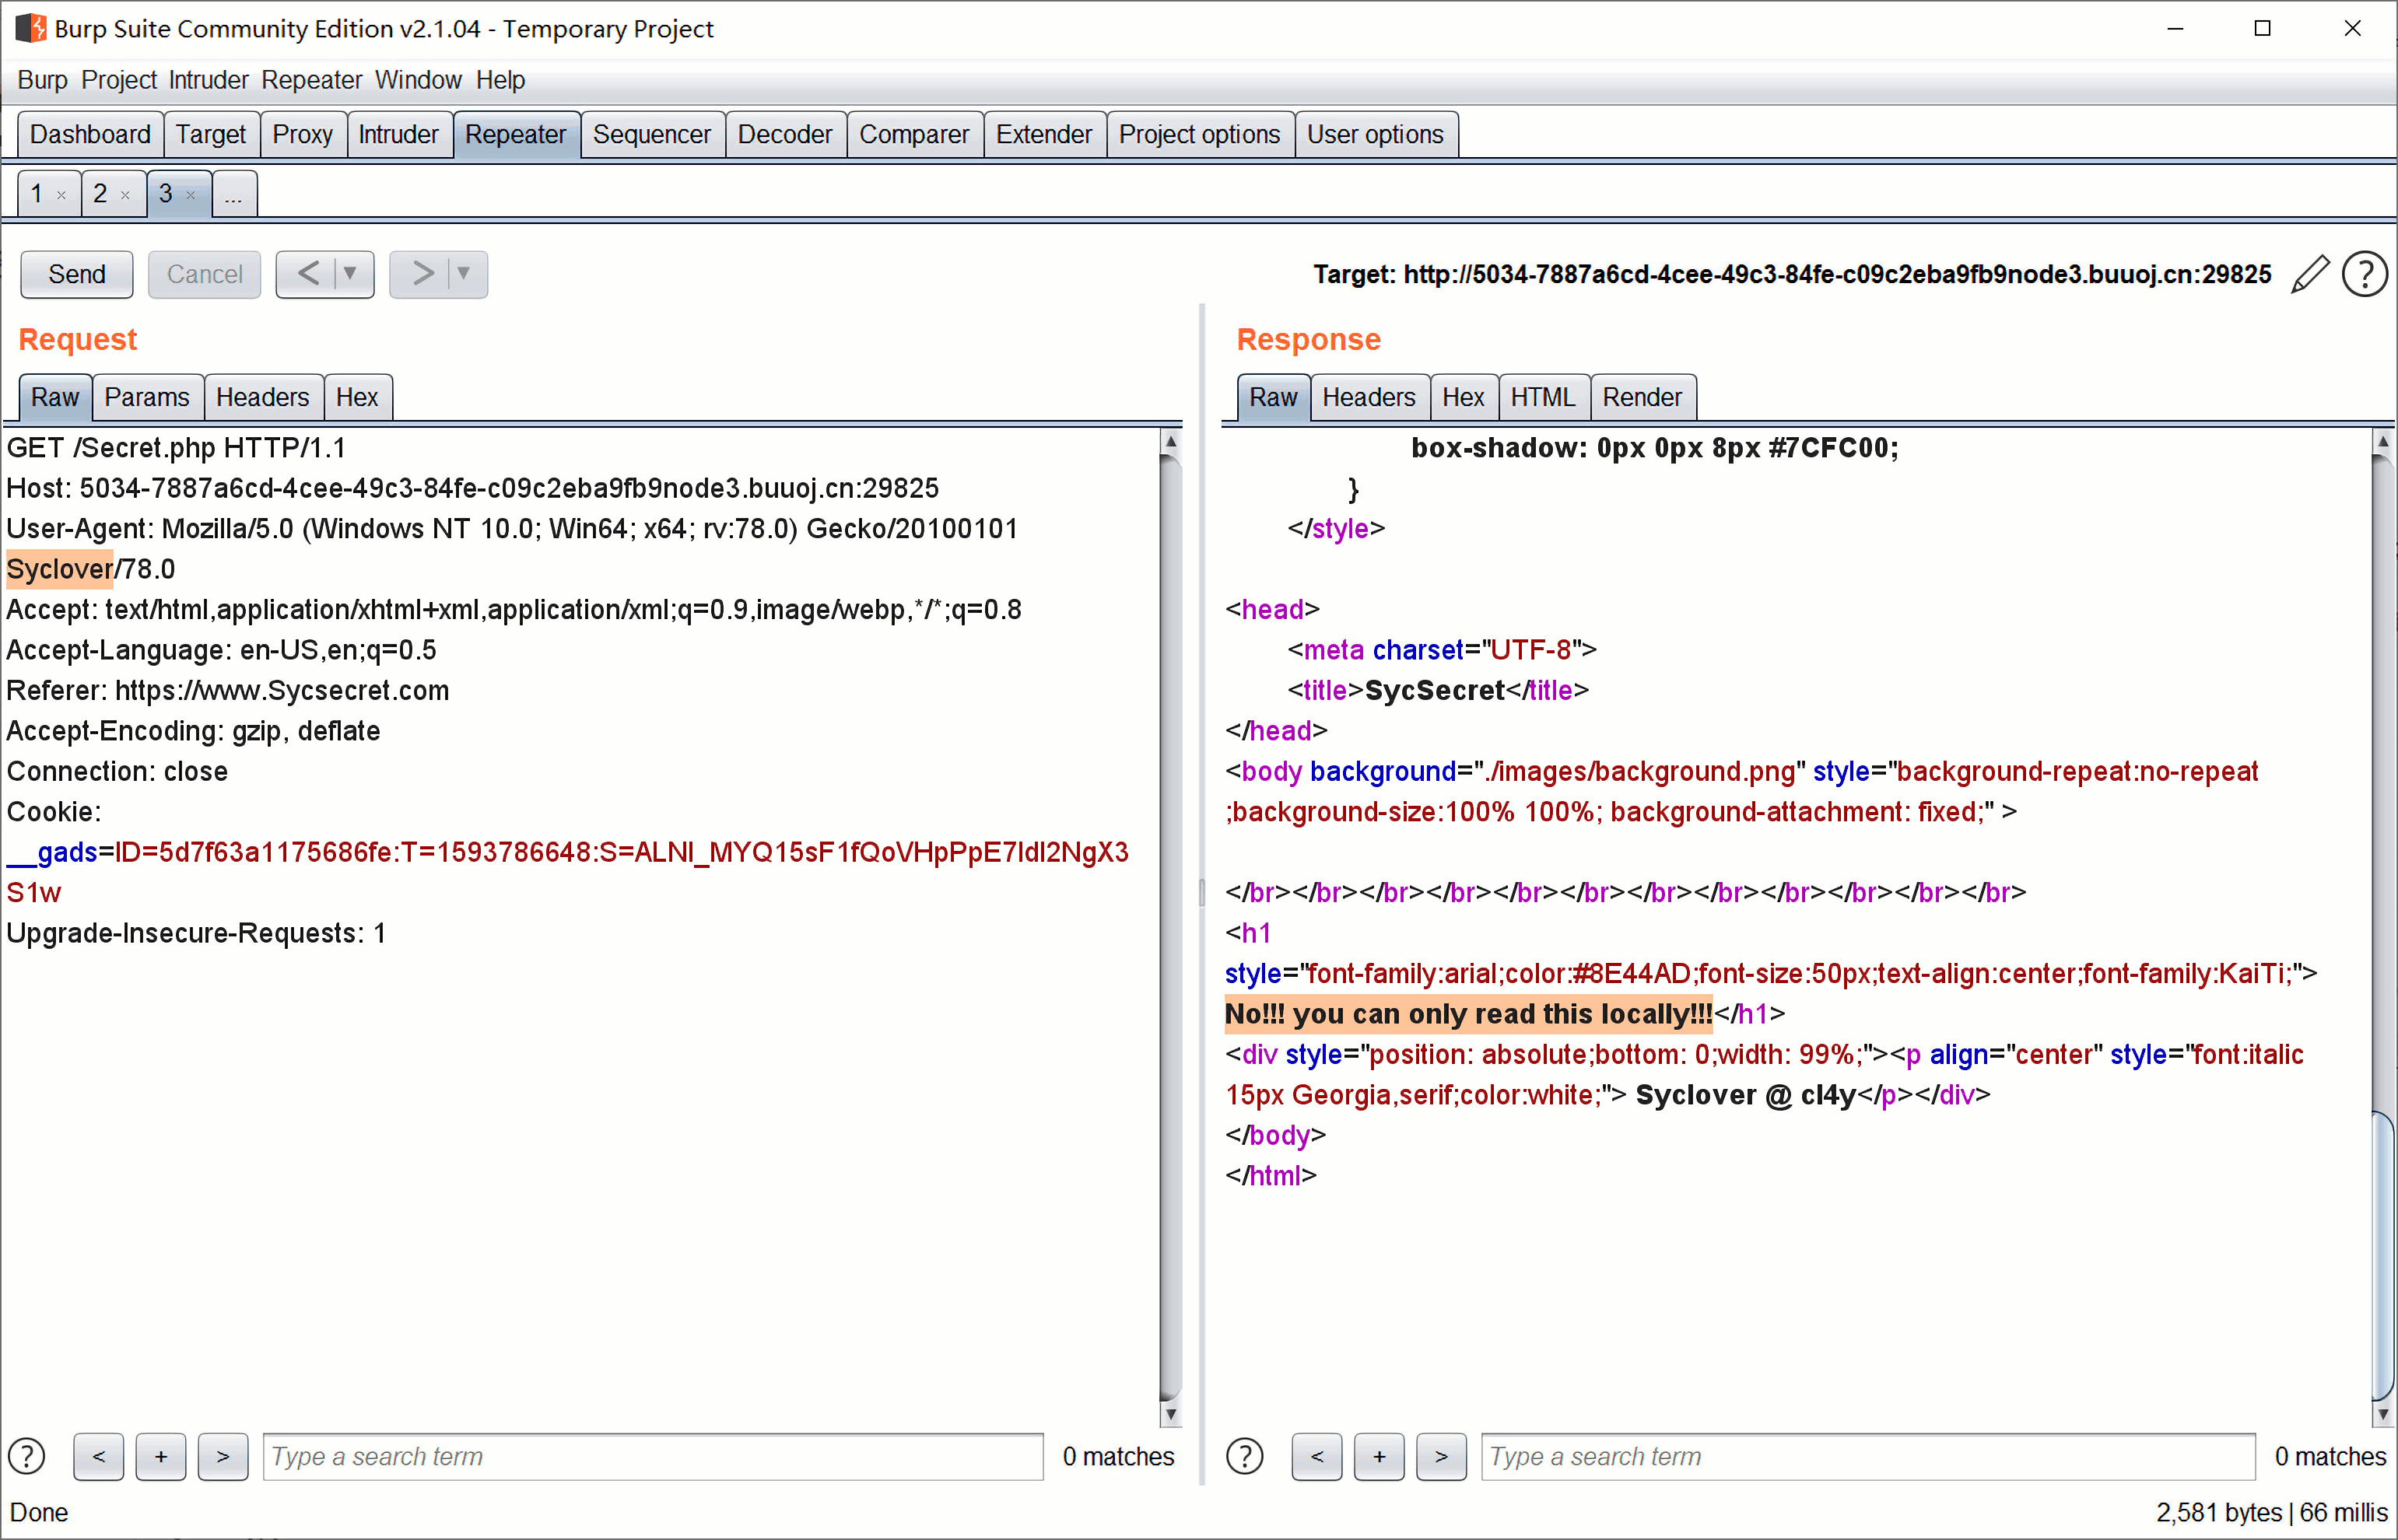2398x1540 pixels.
Task: Click the highlighted Syclover user-agent text
Action: 59,569
